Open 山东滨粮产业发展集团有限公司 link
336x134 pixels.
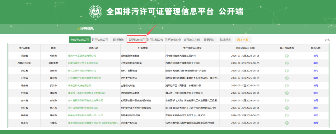tap(84, 78)
